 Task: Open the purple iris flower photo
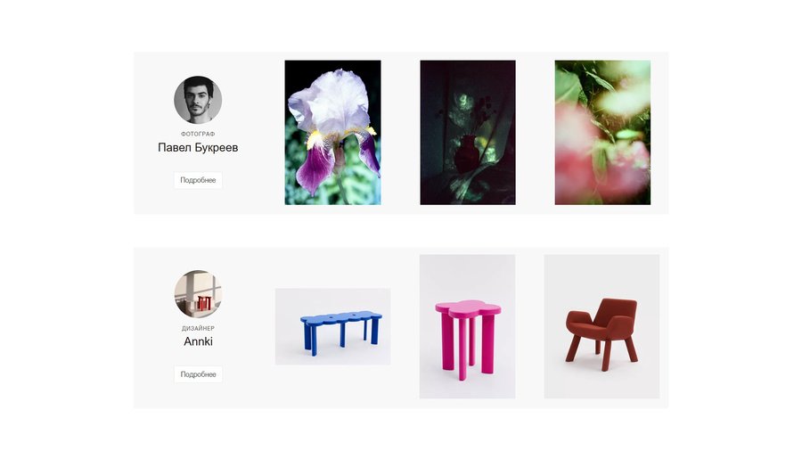[332, 133]
